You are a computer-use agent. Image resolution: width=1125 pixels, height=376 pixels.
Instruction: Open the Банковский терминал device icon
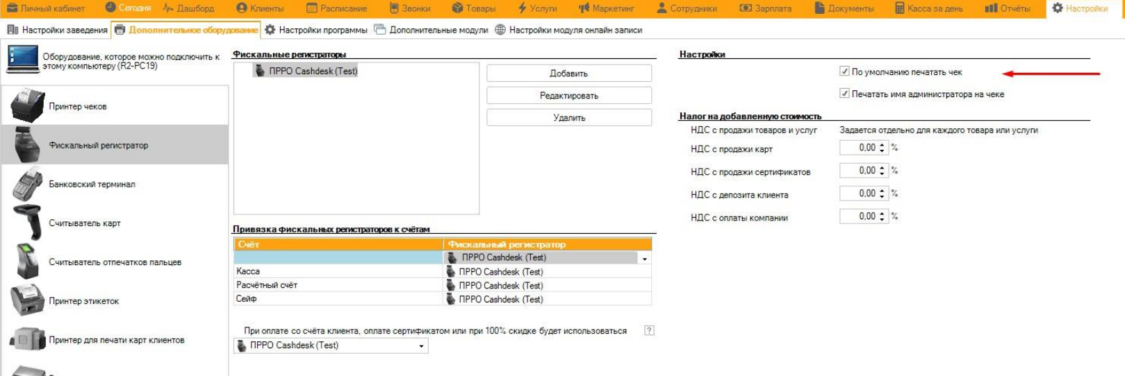(28, 185)
